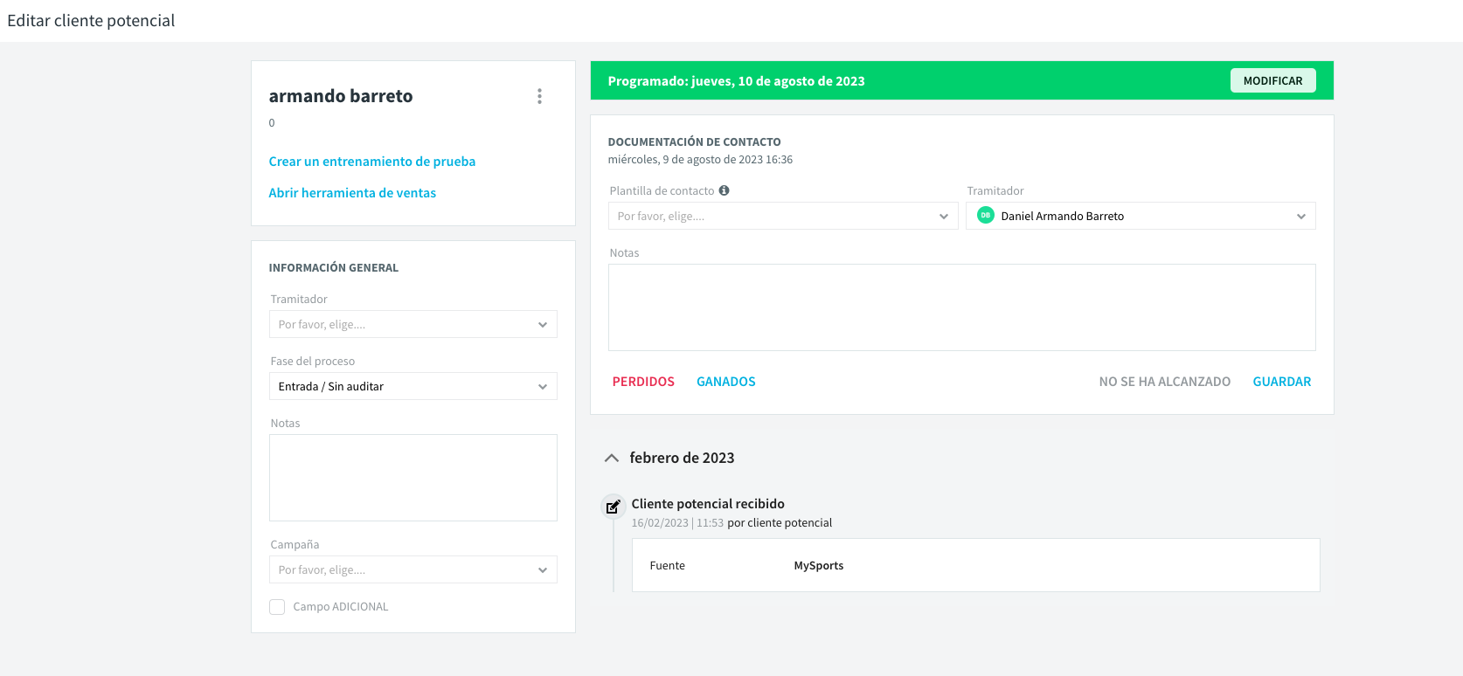
Task: Click the Notas field in Documentación de contacto
Action: (961, 307)
